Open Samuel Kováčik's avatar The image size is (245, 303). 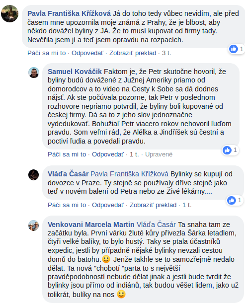click(34, 73)
